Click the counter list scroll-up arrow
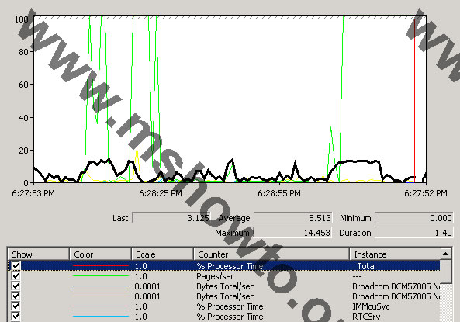 [445, 254]
